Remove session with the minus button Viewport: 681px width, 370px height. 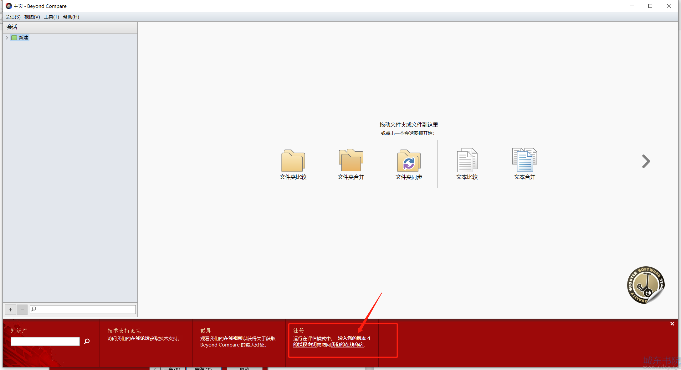(22, 310)
